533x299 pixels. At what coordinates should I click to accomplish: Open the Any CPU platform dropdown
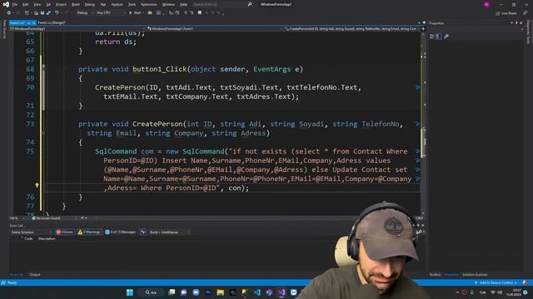coord(111,13)
